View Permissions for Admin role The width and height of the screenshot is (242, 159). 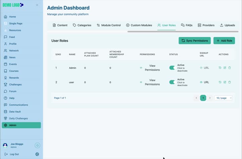click(x=150, y=68)
